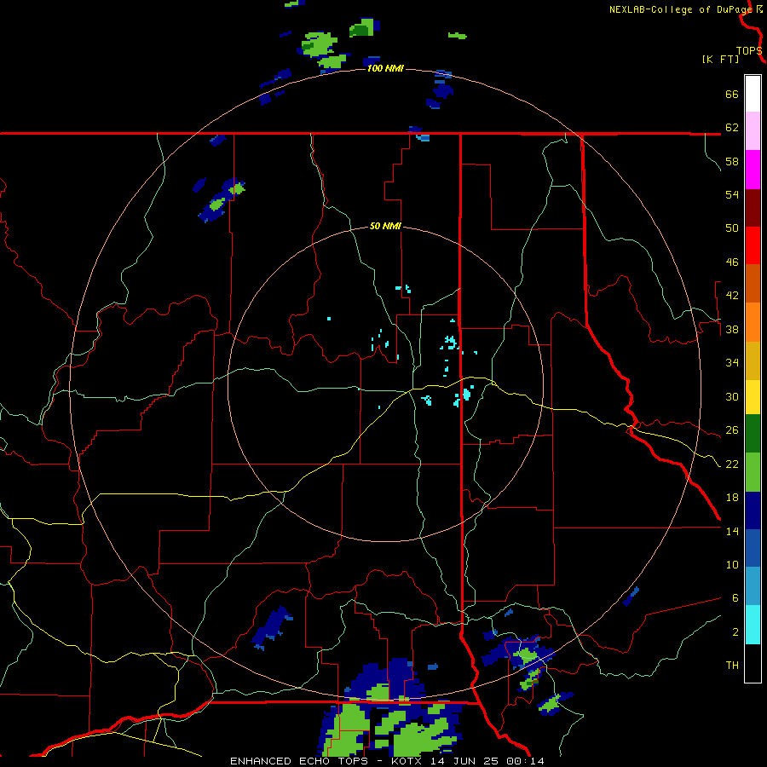This screenshot has width=767, height=767.
Task: Click the legend value 14
Action: 732,531
